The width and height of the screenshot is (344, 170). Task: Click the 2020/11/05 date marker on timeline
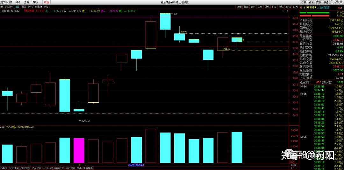[136, 165]
